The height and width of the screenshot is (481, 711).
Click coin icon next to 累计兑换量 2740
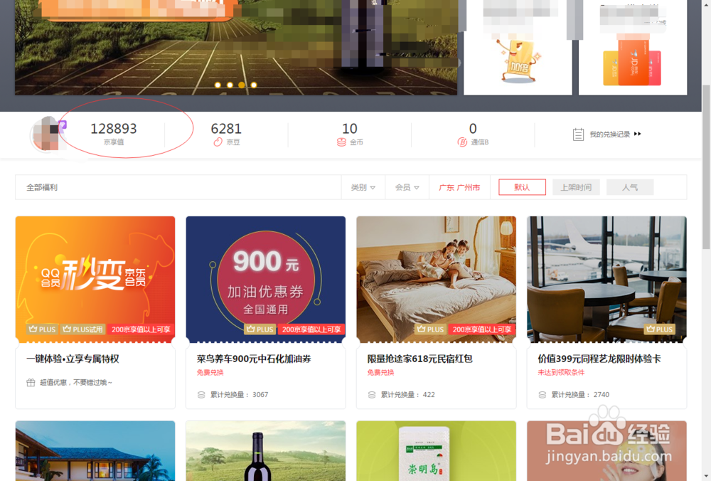(x=542, y=395)
